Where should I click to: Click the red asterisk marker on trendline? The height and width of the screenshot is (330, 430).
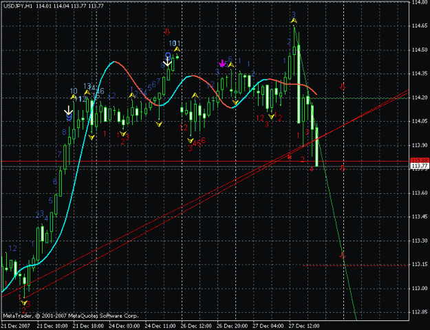[289, 157]
